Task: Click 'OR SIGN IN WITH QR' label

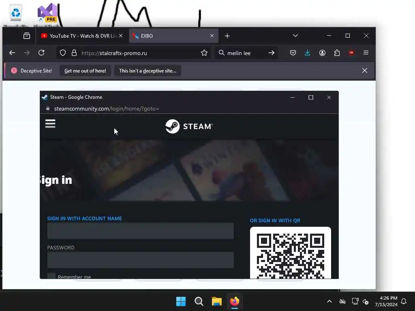Action: [x=275, y=221]
